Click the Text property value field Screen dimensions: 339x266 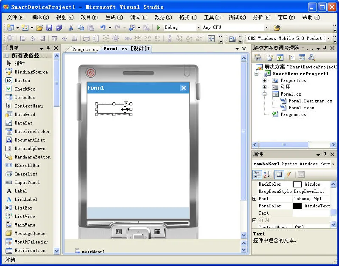point(311,213)
